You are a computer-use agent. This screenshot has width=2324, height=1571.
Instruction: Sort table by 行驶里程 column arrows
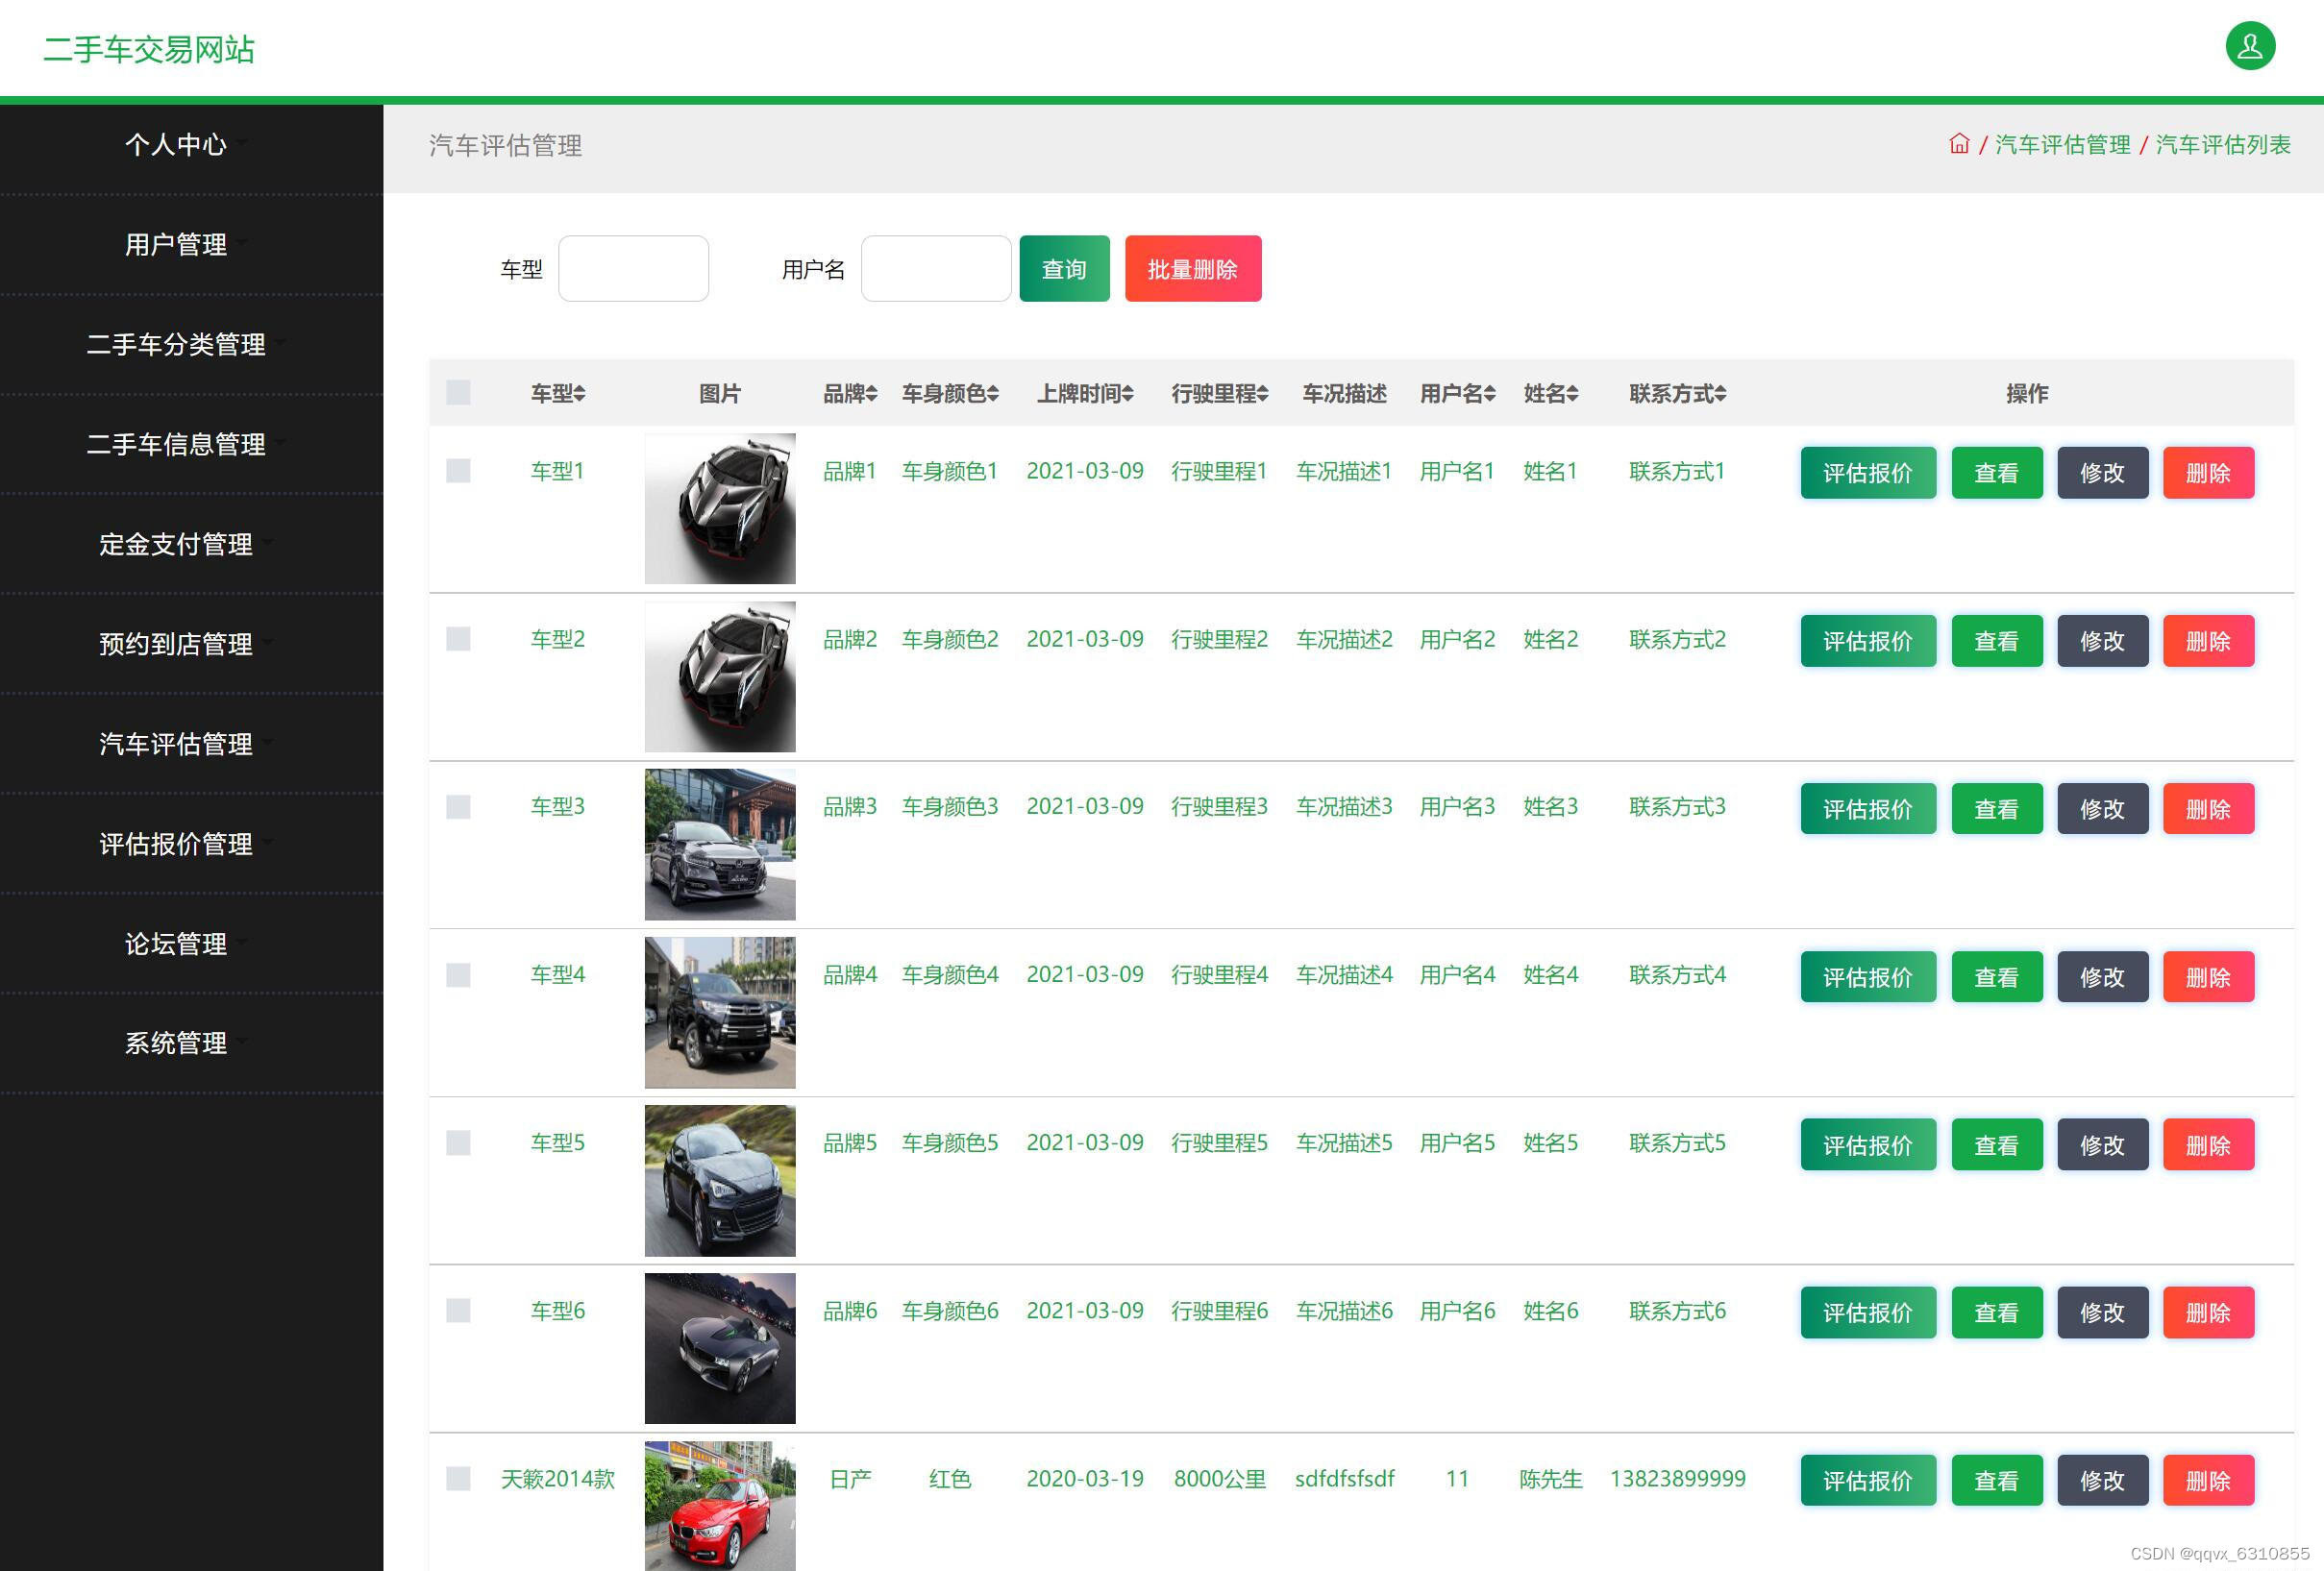click(x=1263, y=394)
